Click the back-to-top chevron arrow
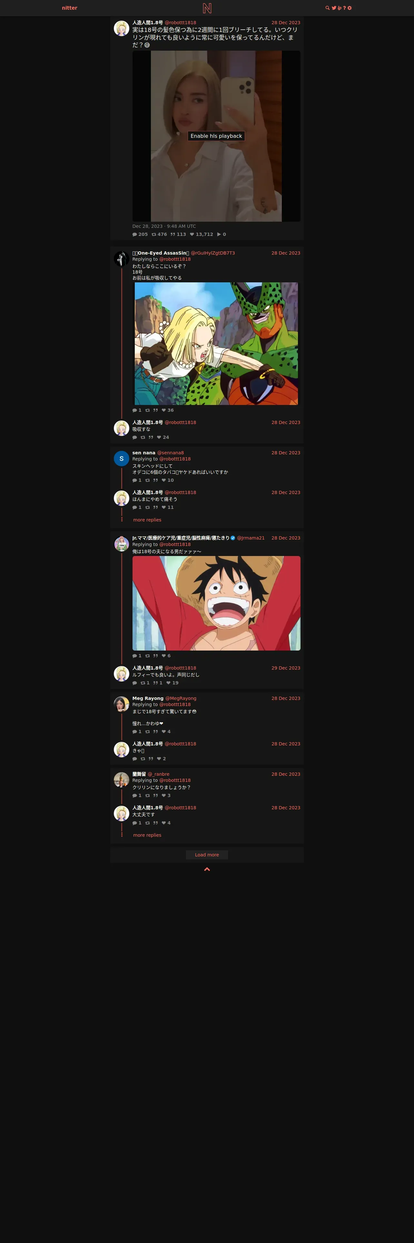This screenshot has height=1243, width=414. click(207, 869)
